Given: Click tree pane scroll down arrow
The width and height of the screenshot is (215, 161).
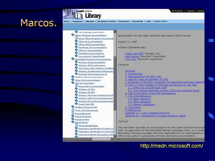Looking at the screenshot, I should tap(115, 136).
